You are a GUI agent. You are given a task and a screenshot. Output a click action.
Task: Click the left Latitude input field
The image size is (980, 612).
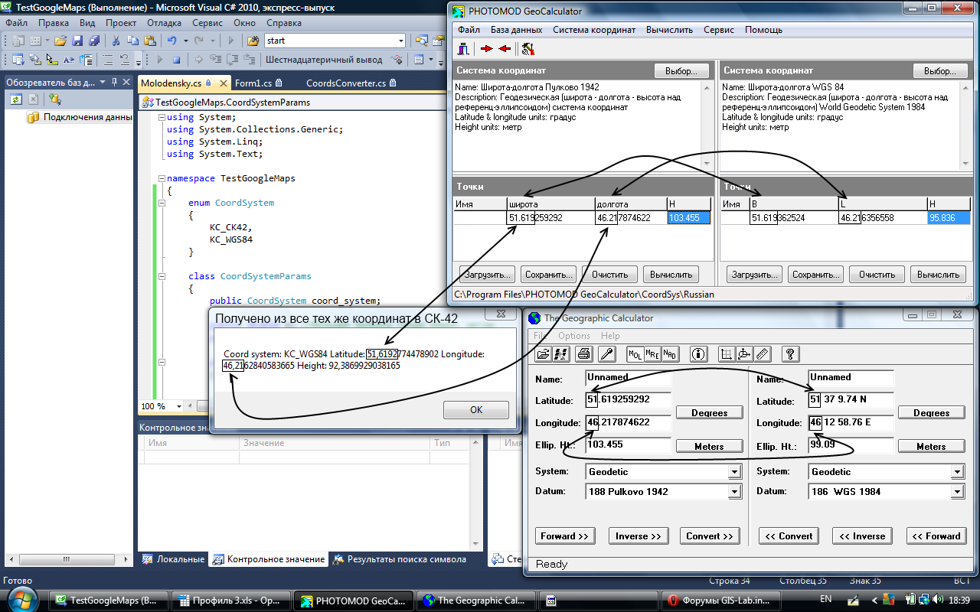tap(629, 400)
